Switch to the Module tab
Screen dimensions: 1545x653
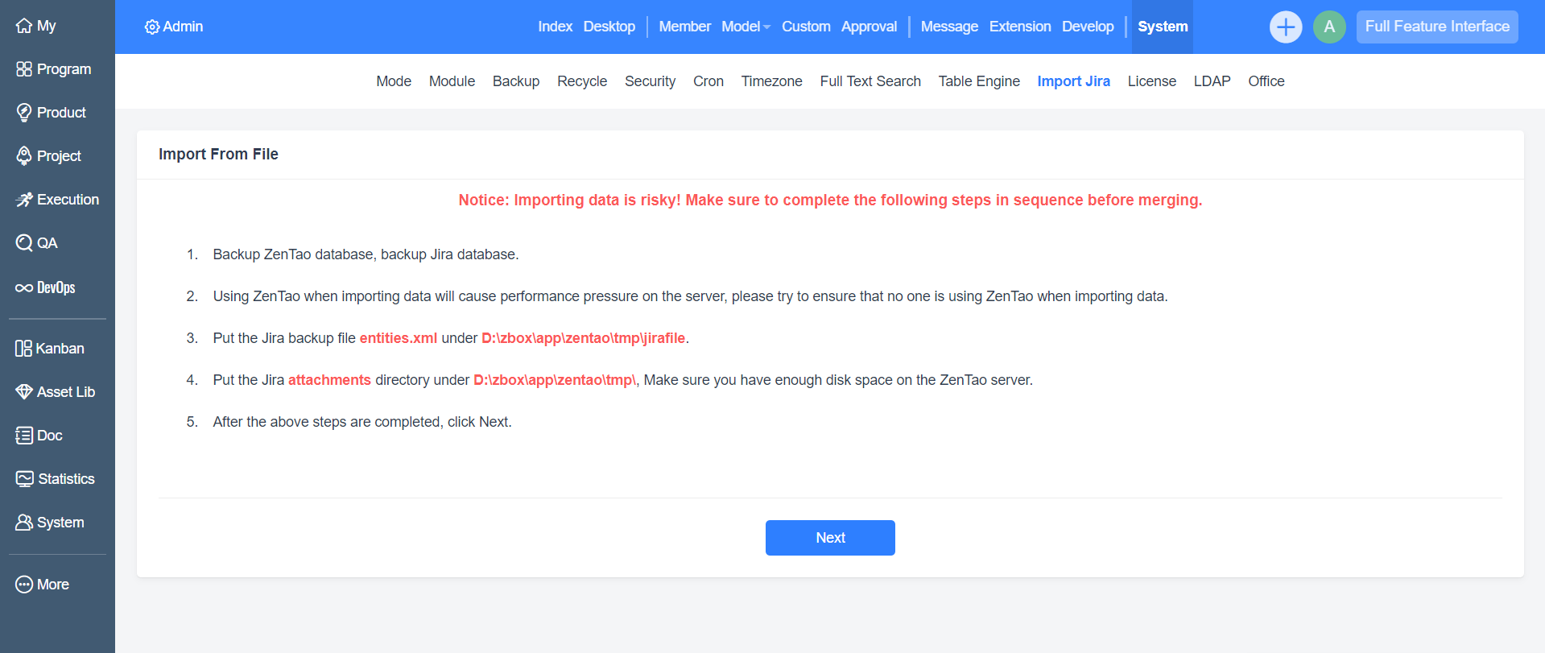[452, 81]
